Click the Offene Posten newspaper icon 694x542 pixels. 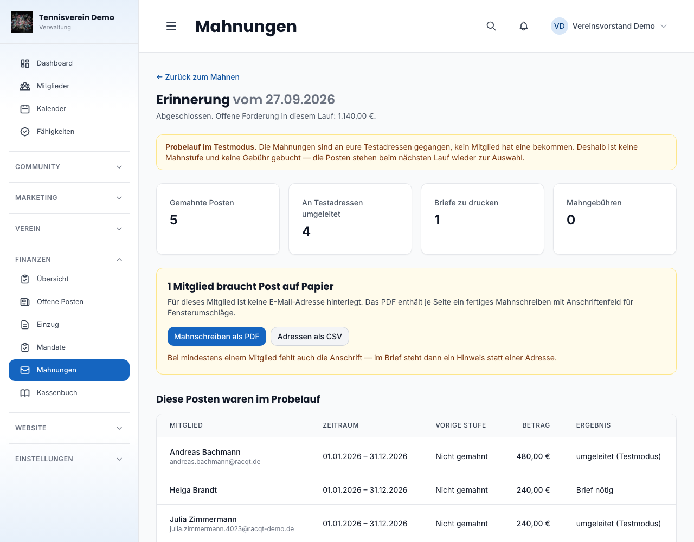[25, 302]
